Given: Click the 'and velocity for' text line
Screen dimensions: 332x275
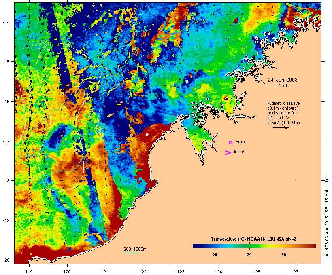Looking at the screenshot, I should 282,113.
